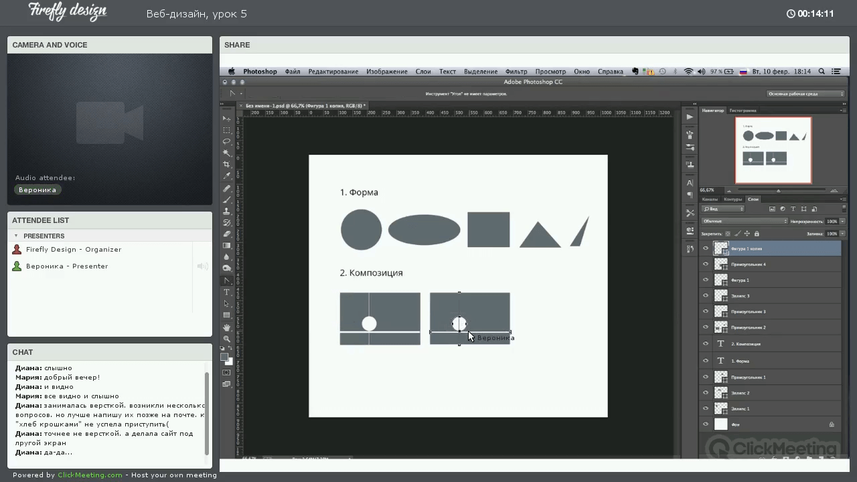Image resolution: width=857 pixels, height=482 pixels.
Task: Open the Layers panel flyout menu
Action: (x=842, y=199)
